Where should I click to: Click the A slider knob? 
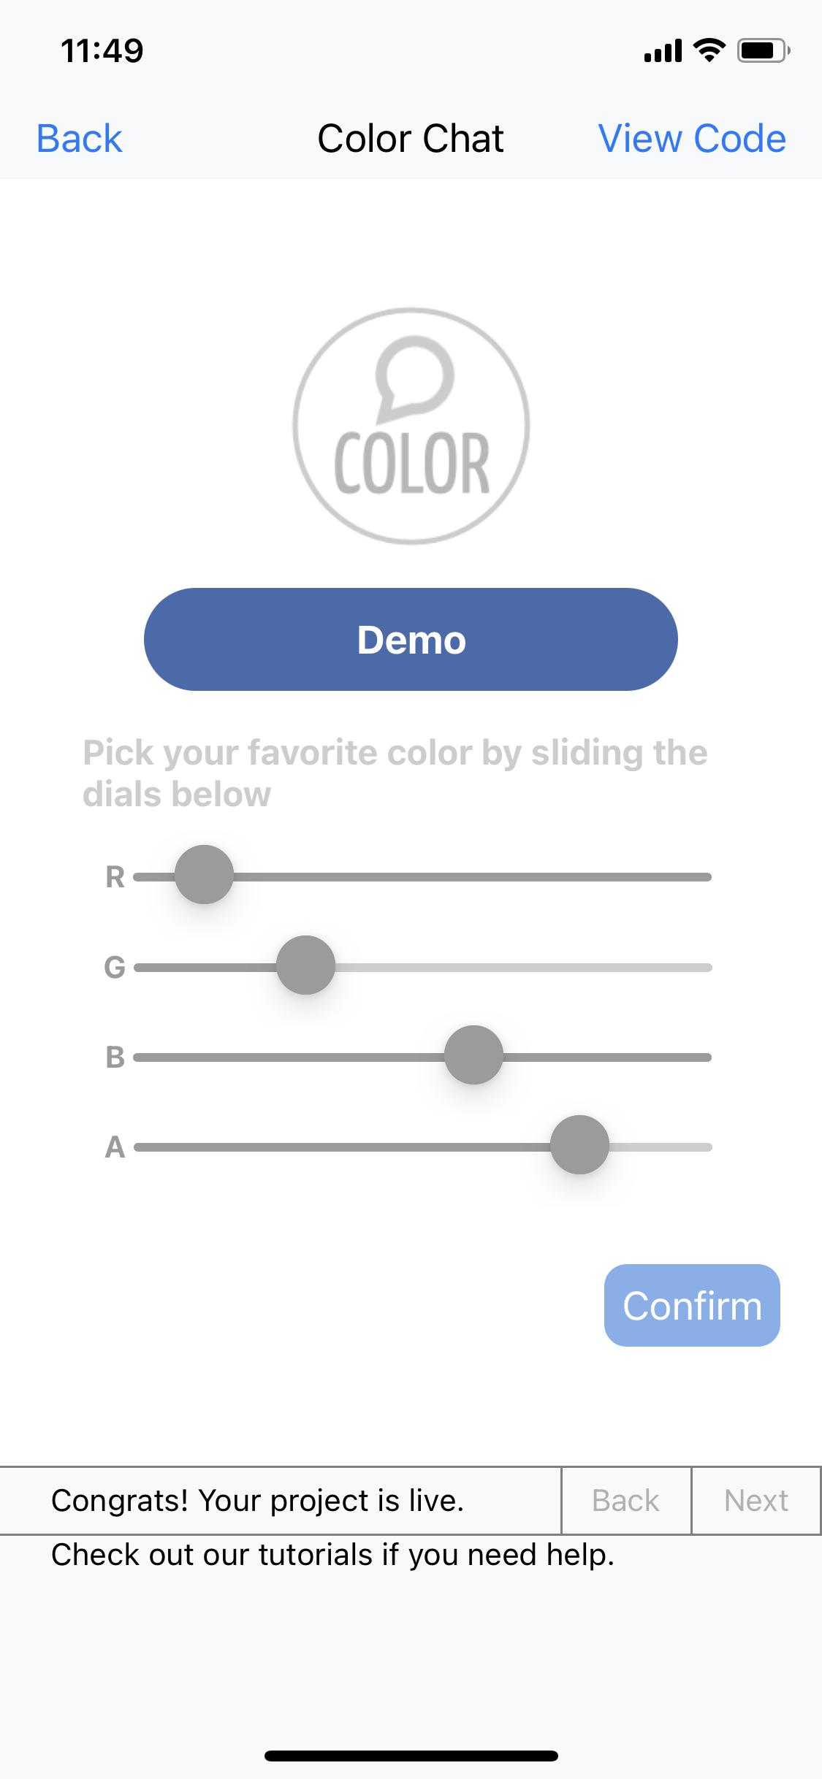pos(579,1145)
